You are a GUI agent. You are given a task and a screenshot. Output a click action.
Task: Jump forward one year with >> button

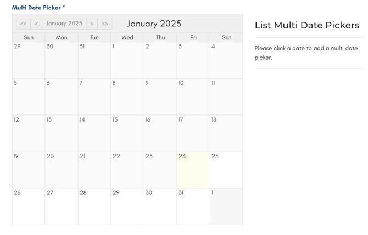coord(105,24)
